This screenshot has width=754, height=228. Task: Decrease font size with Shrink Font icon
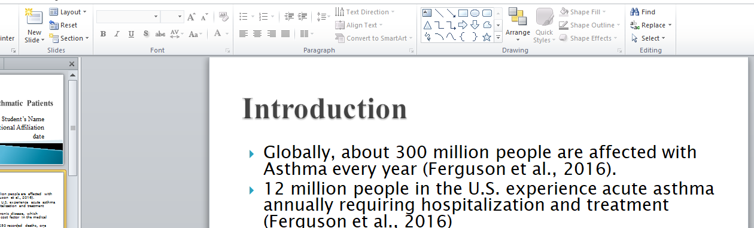(x=205, y=17)
